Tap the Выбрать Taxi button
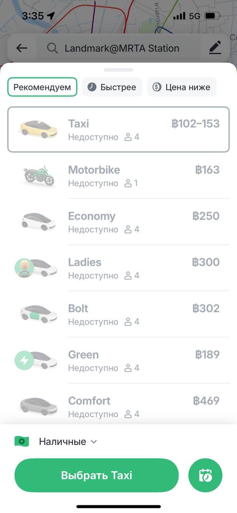 coord(97,475)
